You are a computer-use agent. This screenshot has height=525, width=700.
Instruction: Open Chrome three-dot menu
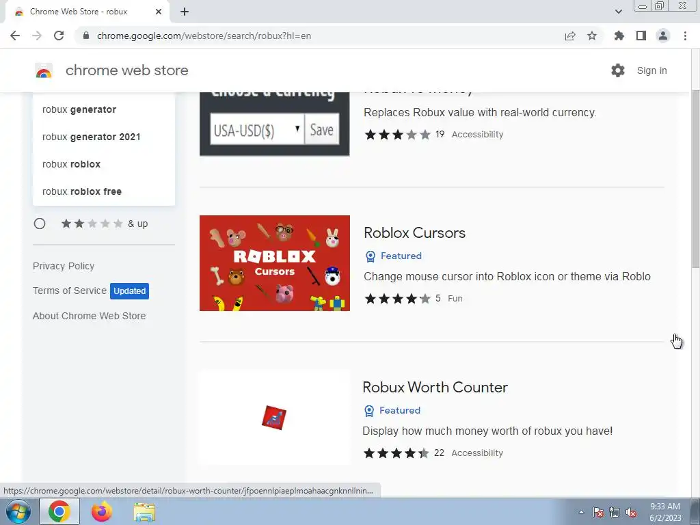pos(685,36)
